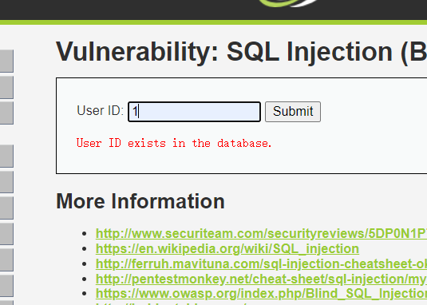The height and width of the screenshot is (305, 427).
Task: Click the More Information heading
Action: click(140, 201)
